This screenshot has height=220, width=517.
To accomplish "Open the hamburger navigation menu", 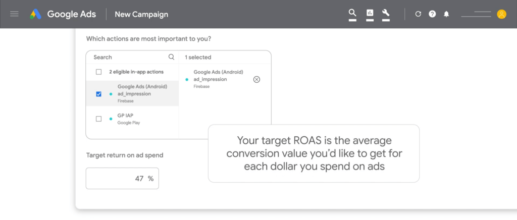I will (x=14, y=14).
